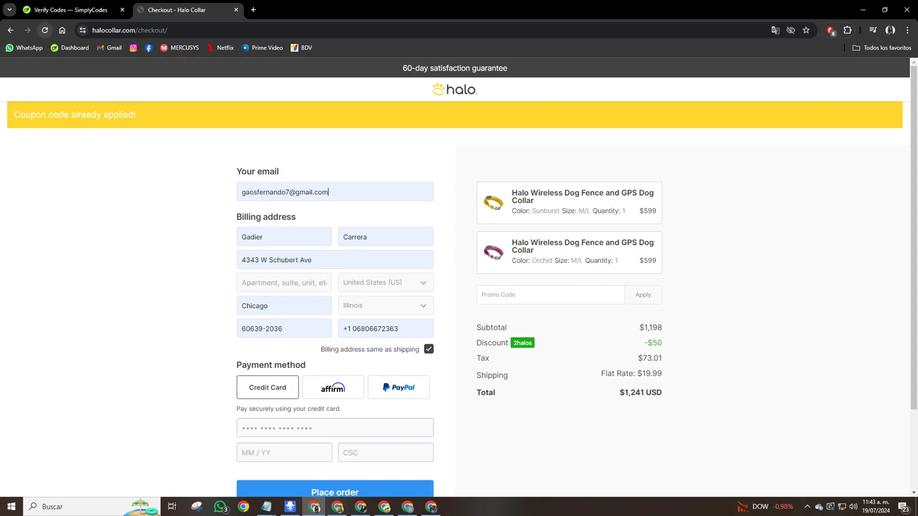The image size is (918, 516).
Task: Open the tab search dropdown arrow
Action: click(9, 10)
